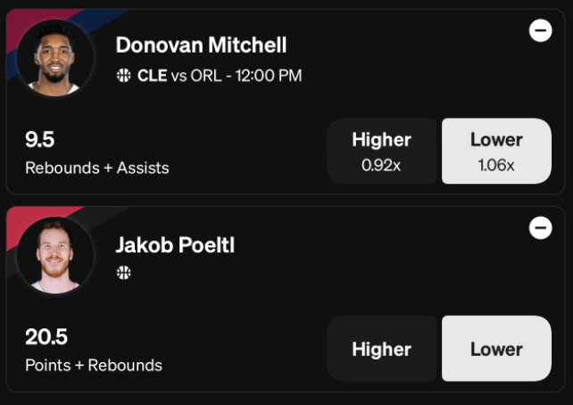Click the bold CLE team abbreviation
The image size is (573, 405).
(x=153, y=76)
